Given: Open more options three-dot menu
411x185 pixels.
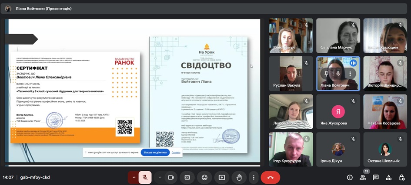Looking at the screenshot, I should (254, 178).
